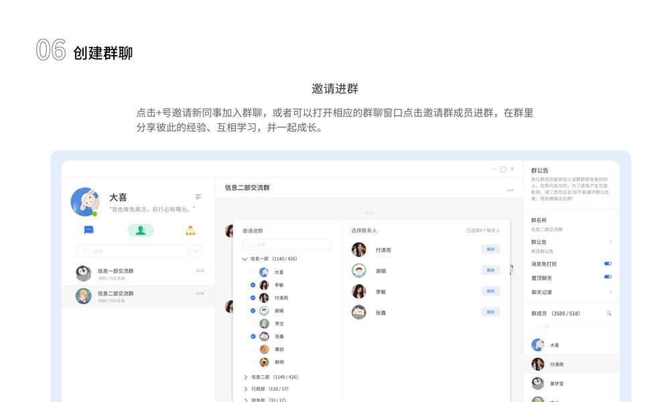670x402 pixels.
Task: Open the green contacts tab icon
Action: point(141,230)
